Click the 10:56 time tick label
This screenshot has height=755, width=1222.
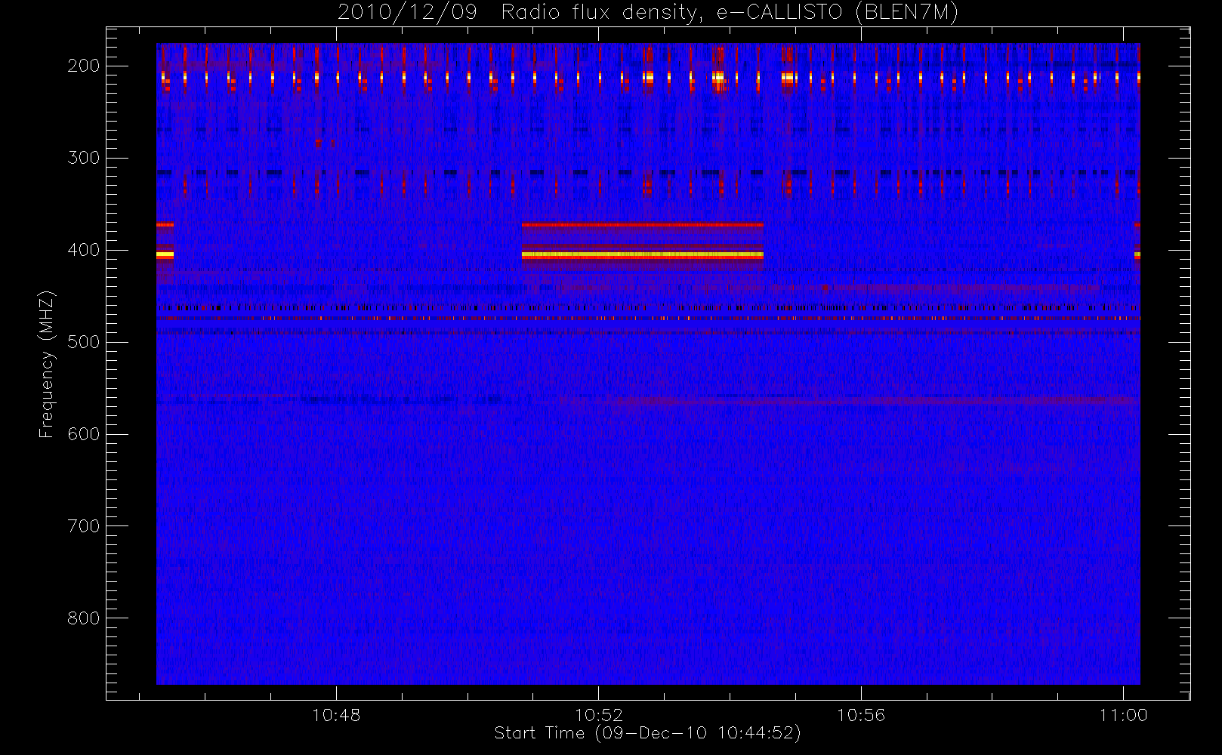pos(861,715)
